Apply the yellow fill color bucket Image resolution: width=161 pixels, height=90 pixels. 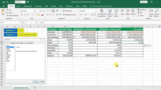click(x=38, y=15)
